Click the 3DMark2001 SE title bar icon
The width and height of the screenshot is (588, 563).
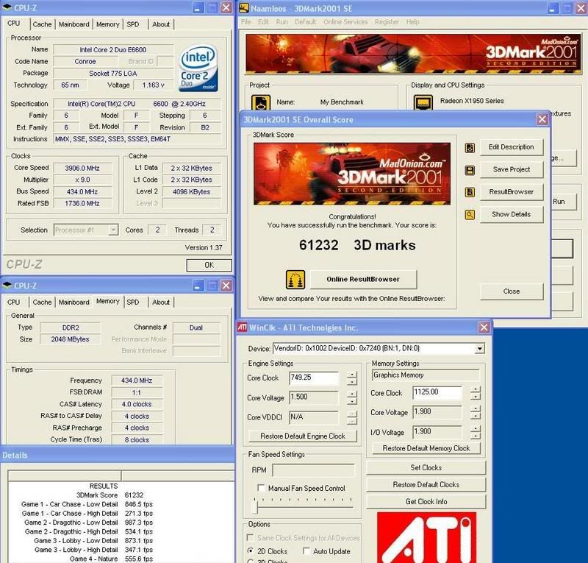(x=244, y=8)
